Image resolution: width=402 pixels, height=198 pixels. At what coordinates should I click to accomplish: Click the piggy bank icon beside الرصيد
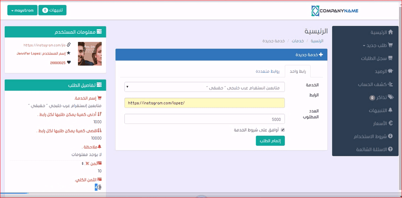[390, 71]
